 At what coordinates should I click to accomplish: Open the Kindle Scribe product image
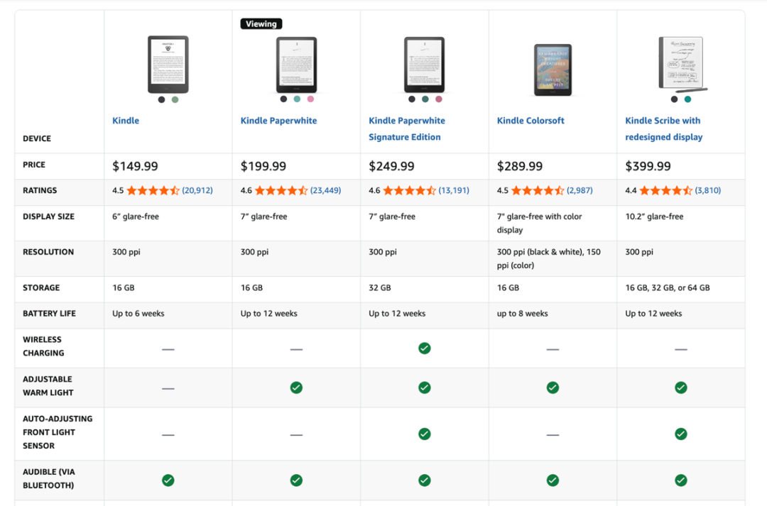(682, 64)
